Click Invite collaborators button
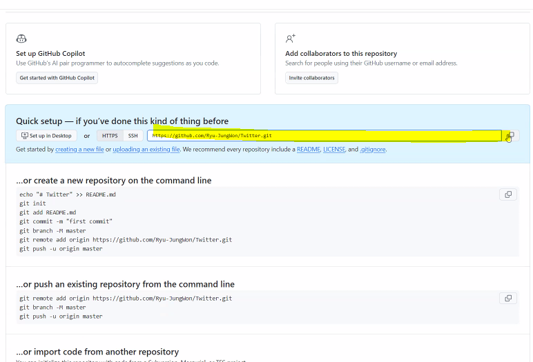Image resolution: width=533 pixels, height=362 pixels. click(x=311, y=78)
